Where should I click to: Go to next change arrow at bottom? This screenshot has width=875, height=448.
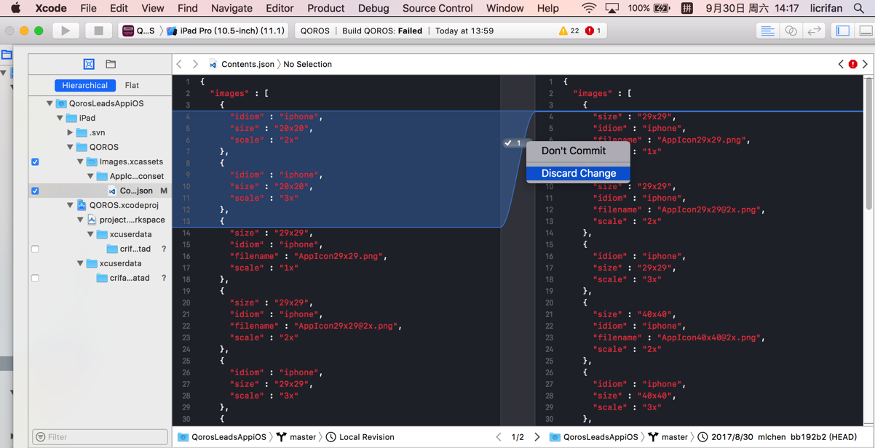(537, 437)
